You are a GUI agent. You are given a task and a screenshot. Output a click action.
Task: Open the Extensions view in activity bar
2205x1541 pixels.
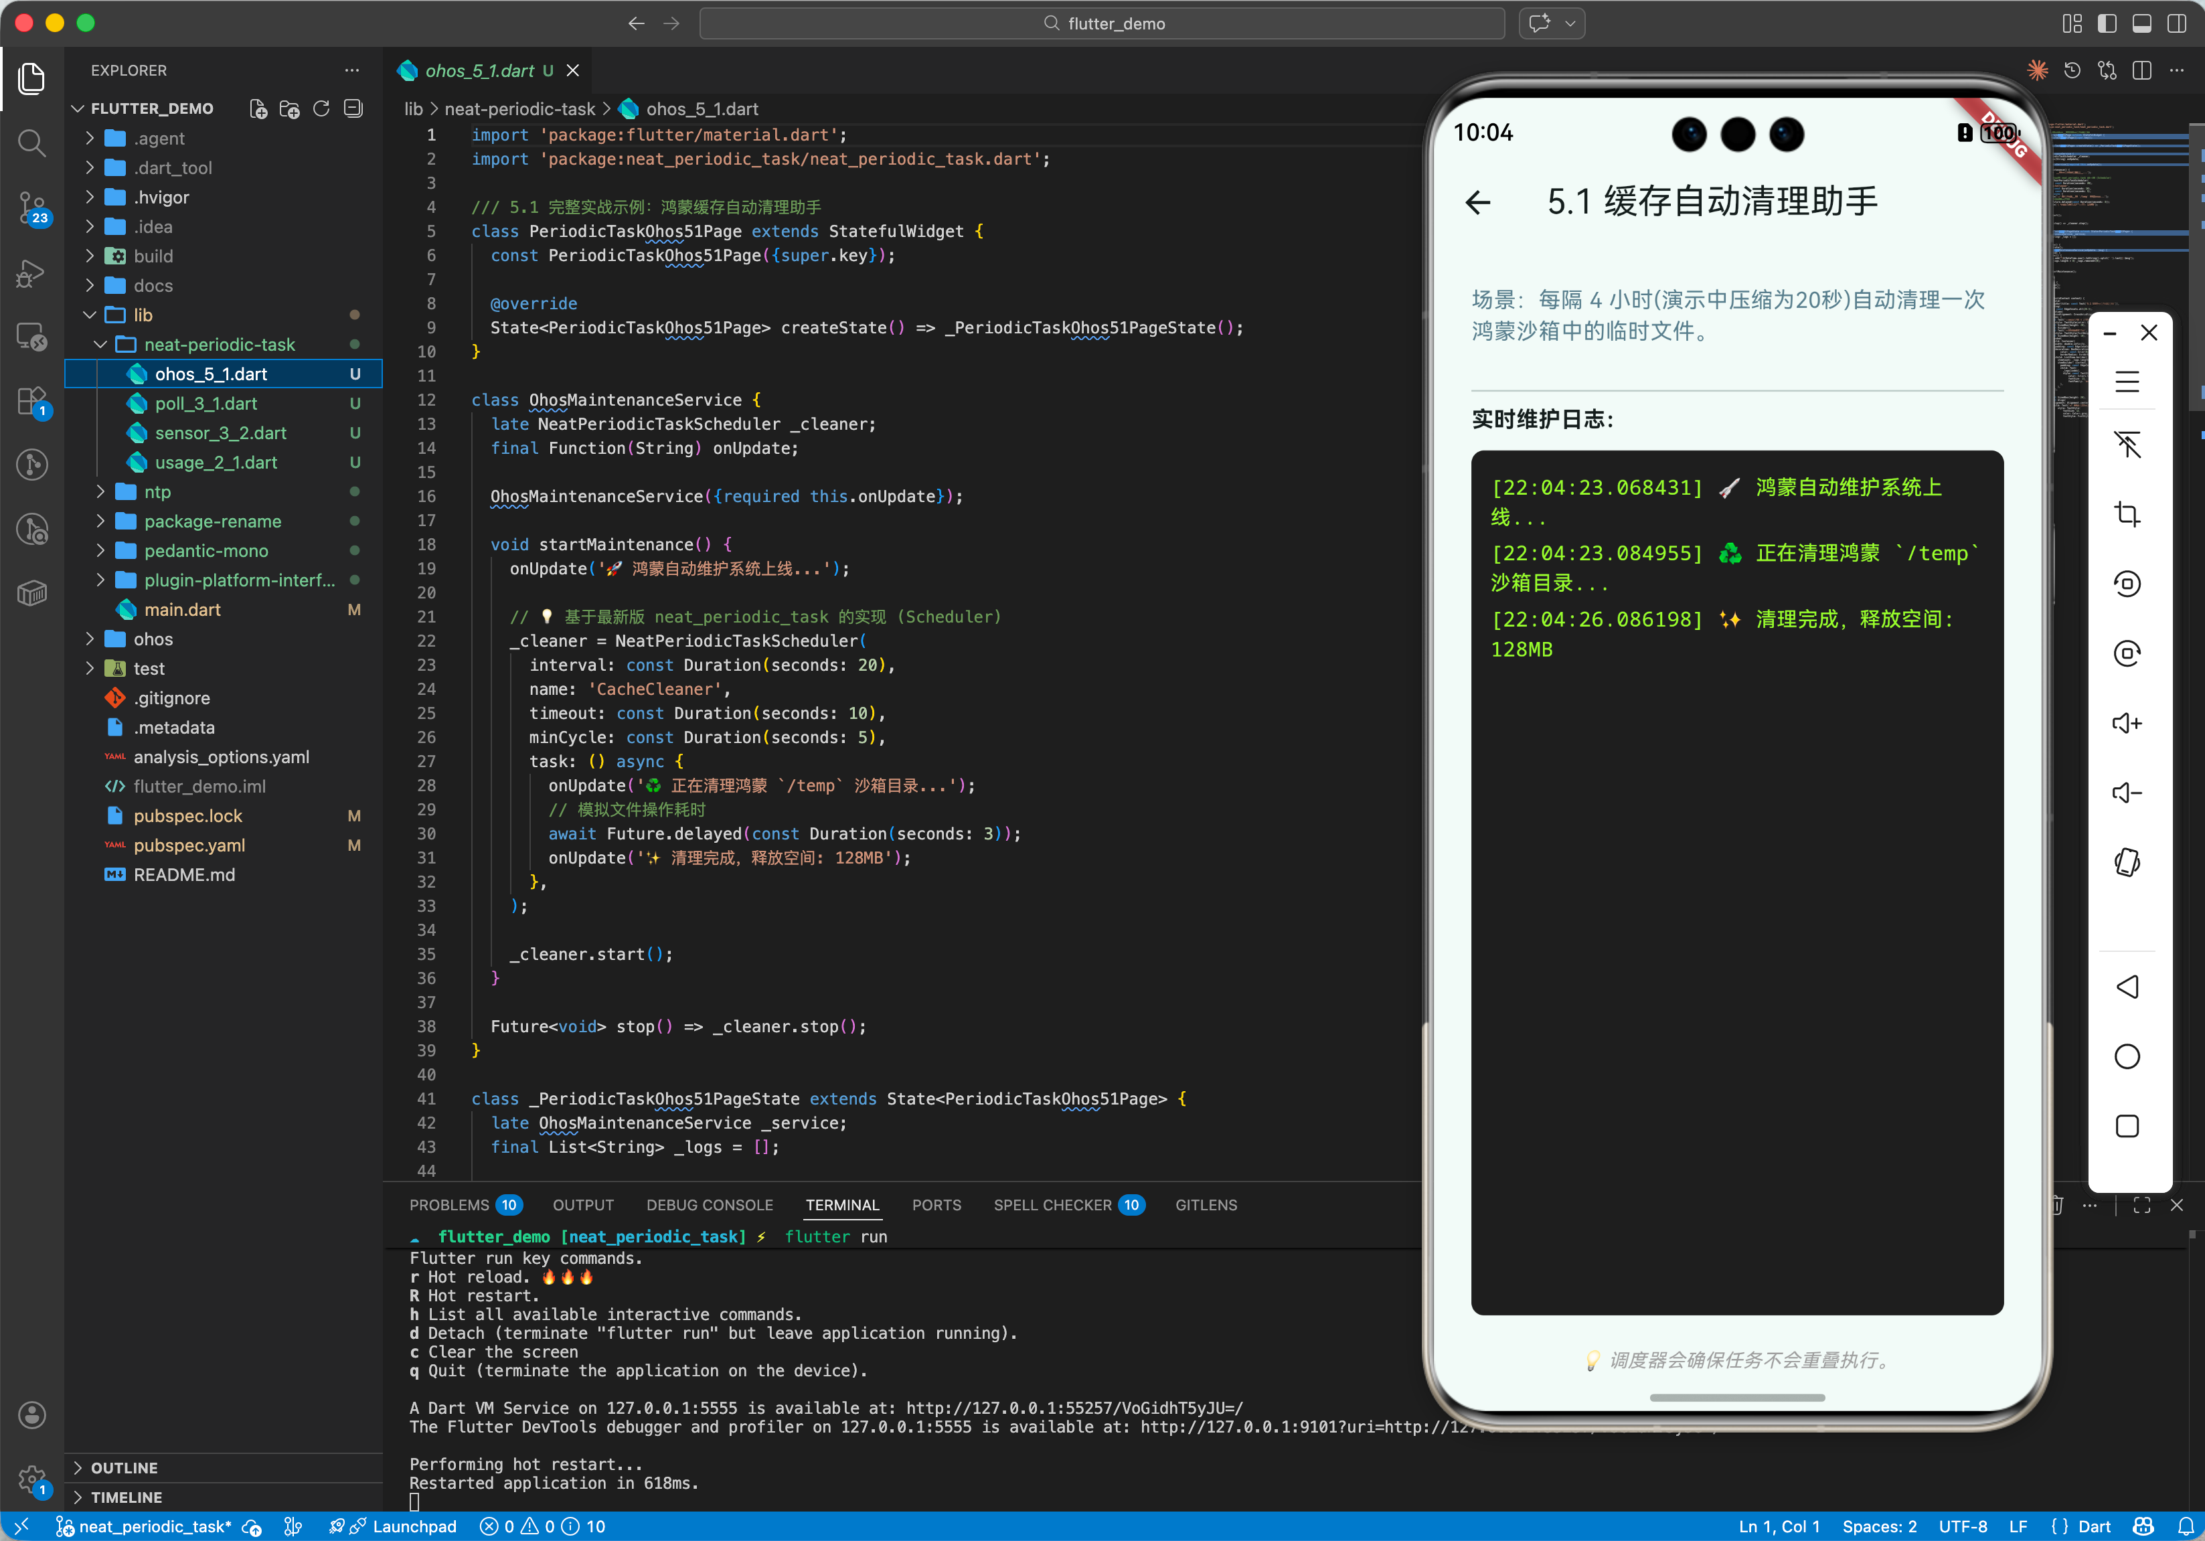31,402
